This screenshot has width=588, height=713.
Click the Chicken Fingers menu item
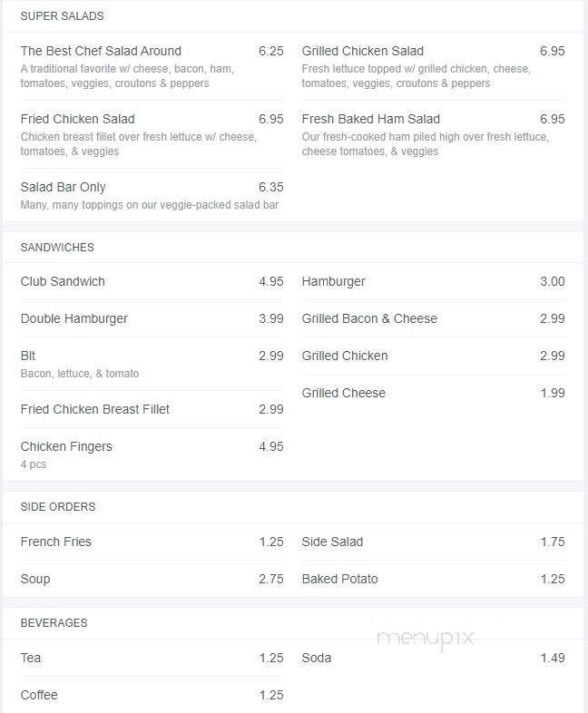[152, 454]
